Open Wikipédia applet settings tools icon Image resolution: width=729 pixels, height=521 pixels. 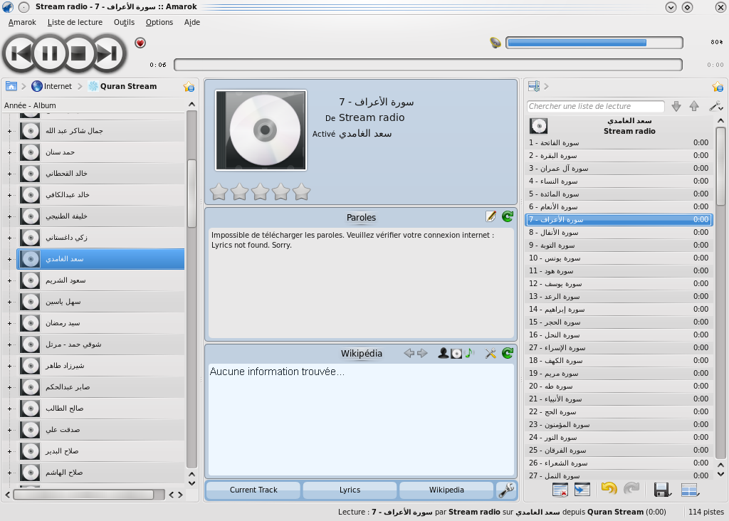491,353
